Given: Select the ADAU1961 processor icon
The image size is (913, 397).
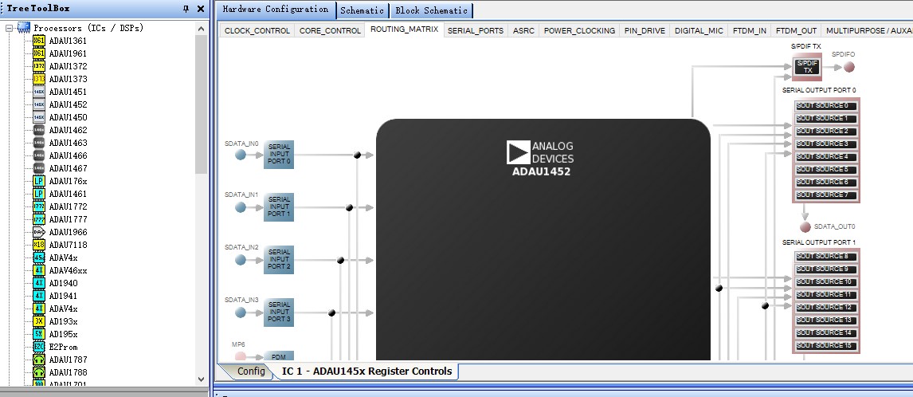Looking at the screenshot, I should 39,53.
